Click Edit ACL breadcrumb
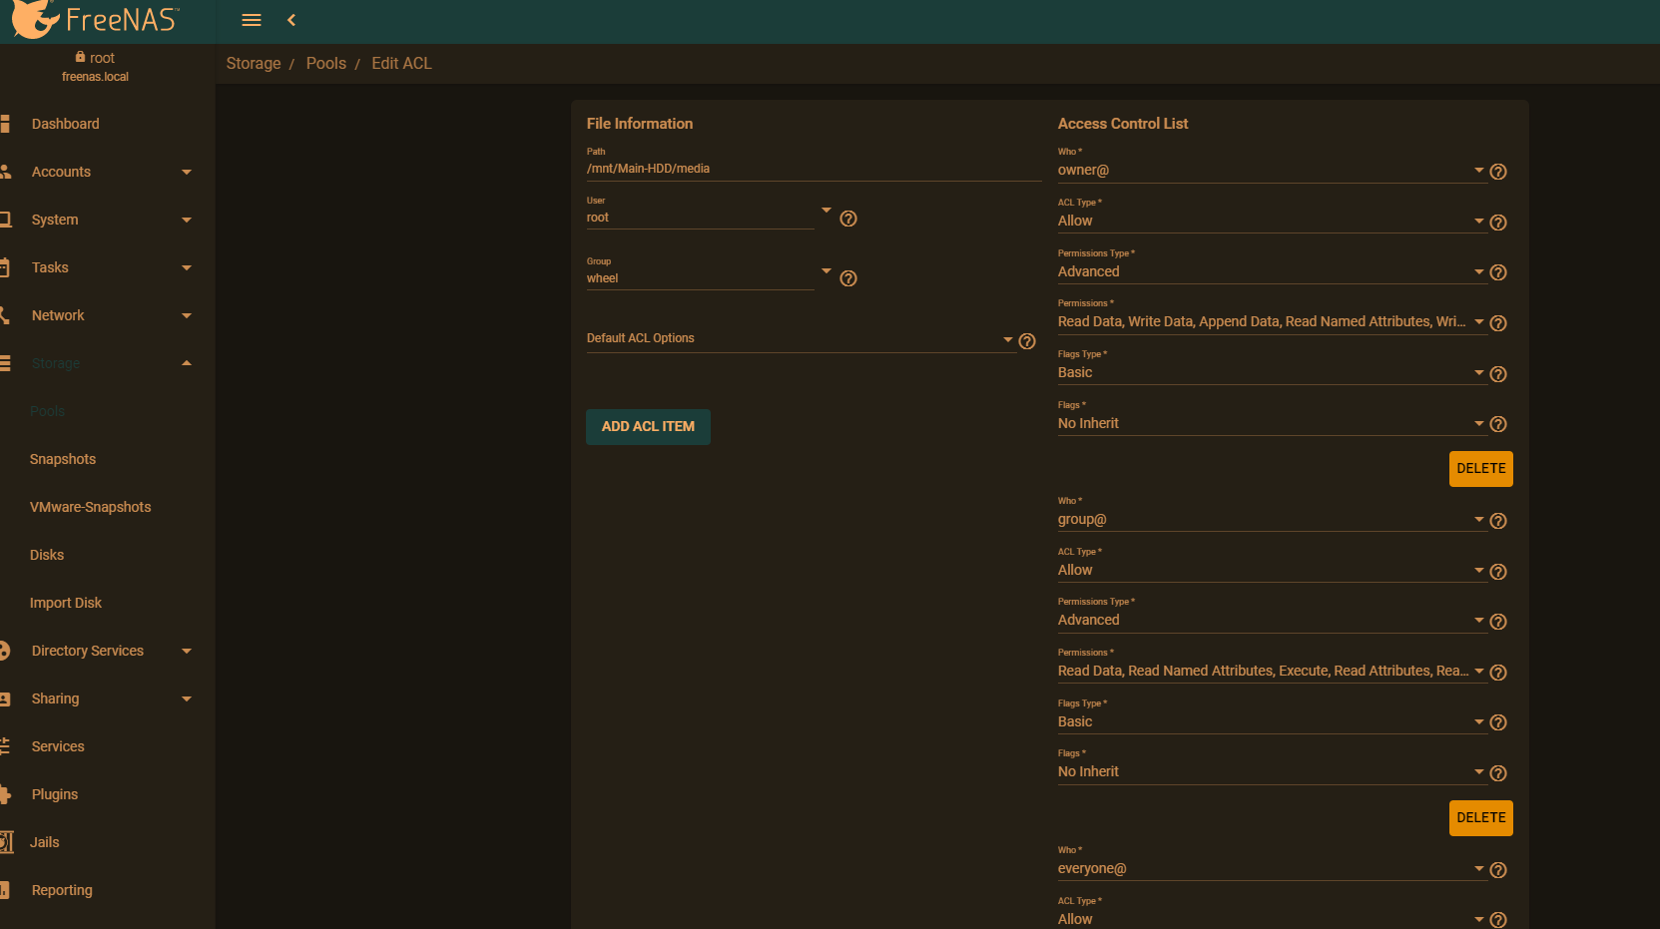The image size is (1660, 929). coord(402,63)
